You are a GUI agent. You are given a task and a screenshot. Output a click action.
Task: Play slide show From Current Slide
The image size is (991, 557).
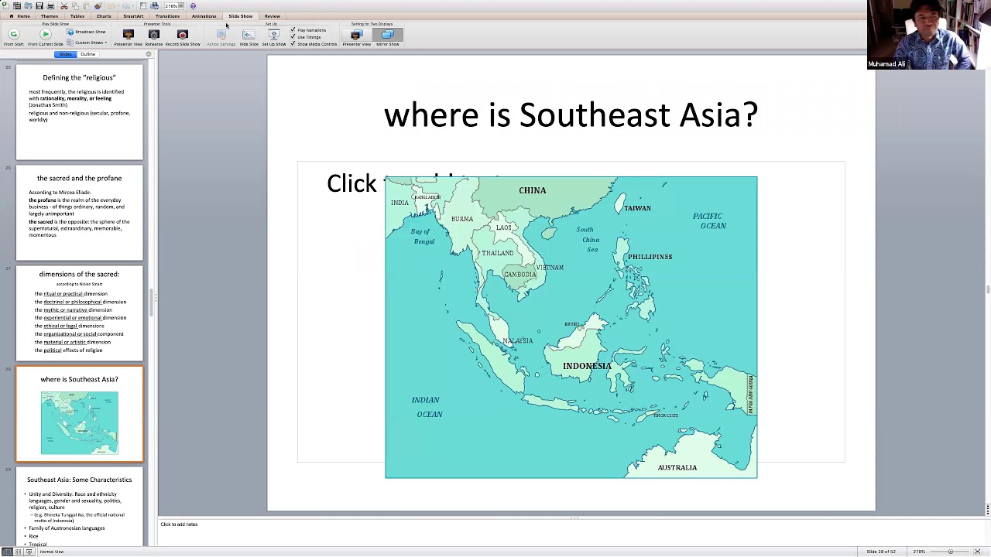click(45, 37)
